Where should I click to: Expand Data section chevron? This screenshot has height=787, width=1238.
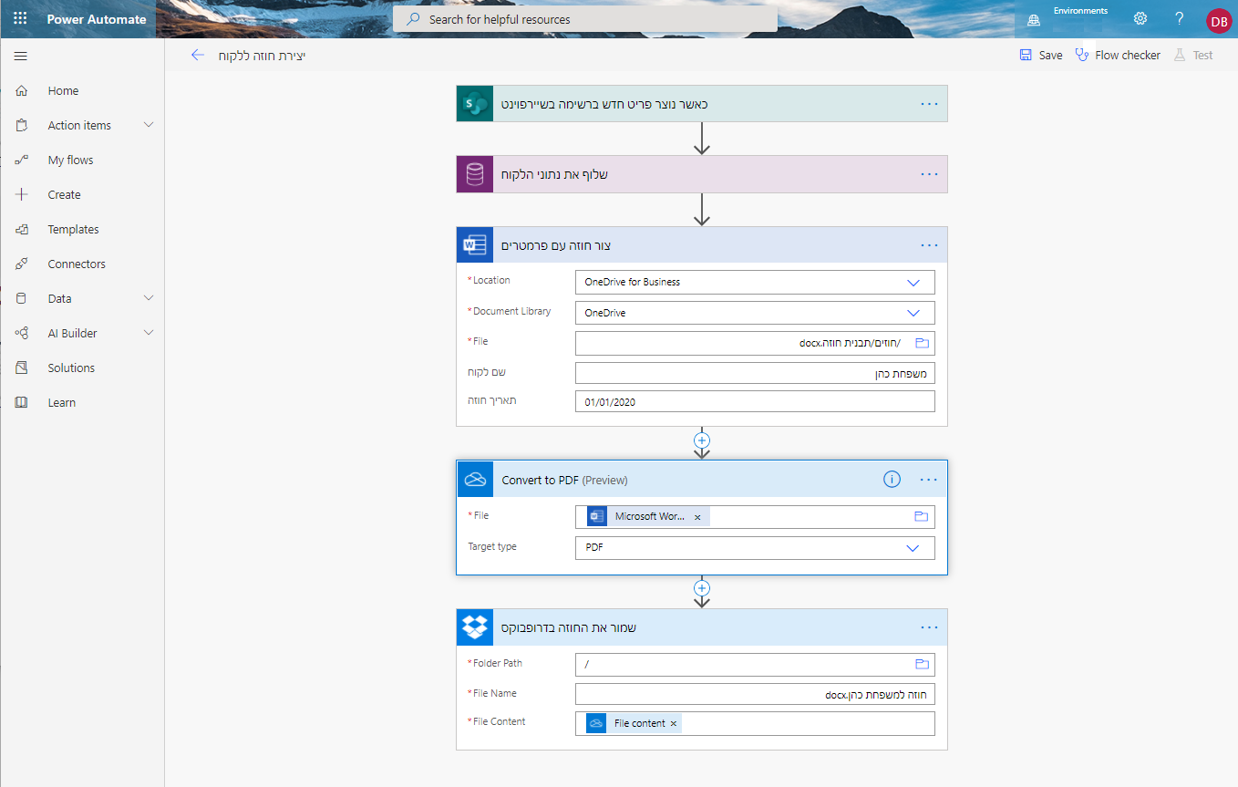pos(149,298)
